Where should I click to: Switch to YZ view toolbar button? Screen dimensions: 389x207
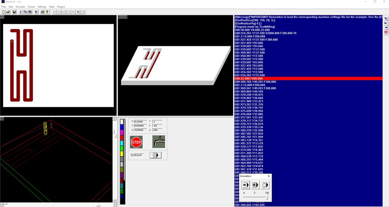[59, 12]
